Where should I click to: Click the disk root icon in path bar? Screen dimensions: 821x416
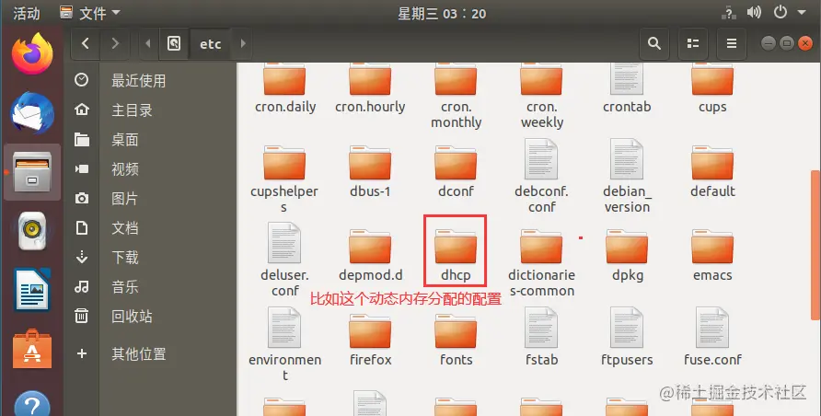tap(174, 43)
